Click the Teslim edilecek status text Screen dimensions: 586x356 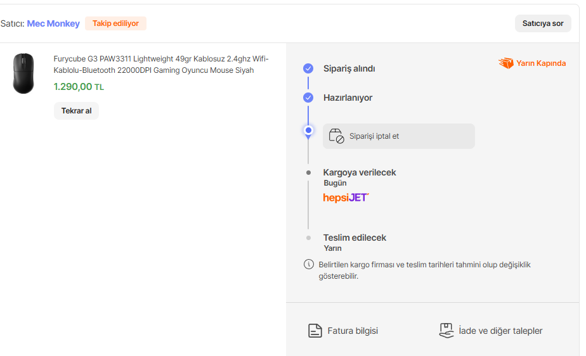[x=355, y=238]
